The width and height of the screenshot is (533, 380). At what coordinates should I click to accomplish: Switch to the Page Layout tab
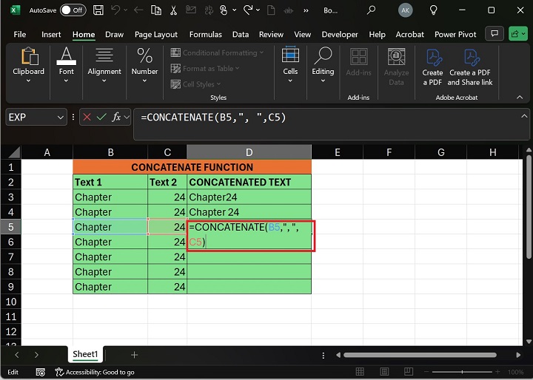[155, 34]
